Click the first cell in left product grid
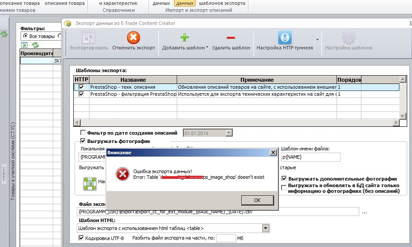 (37, 61)
